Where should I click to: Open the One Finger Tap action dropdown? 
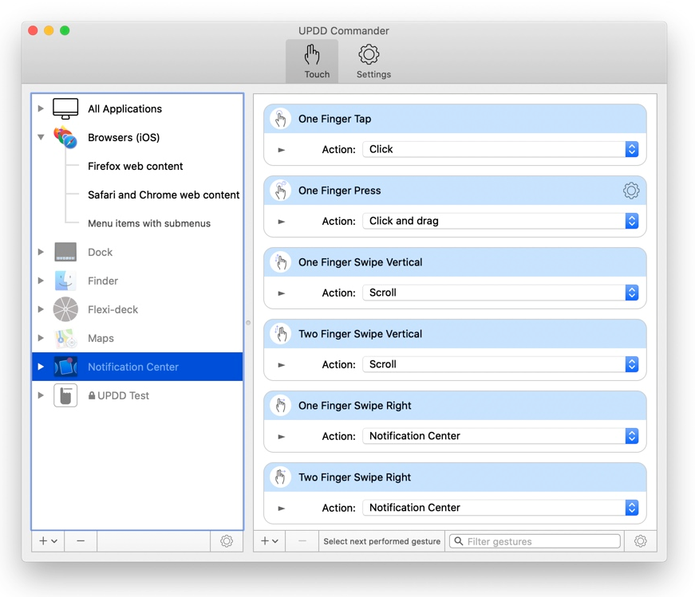500,149
